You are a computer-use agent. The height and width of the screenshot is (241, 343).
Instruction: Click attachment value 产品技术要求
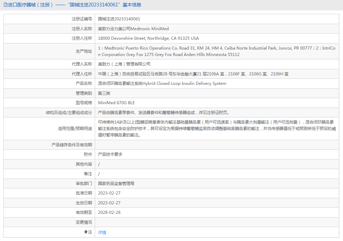[x=110, y=154]
